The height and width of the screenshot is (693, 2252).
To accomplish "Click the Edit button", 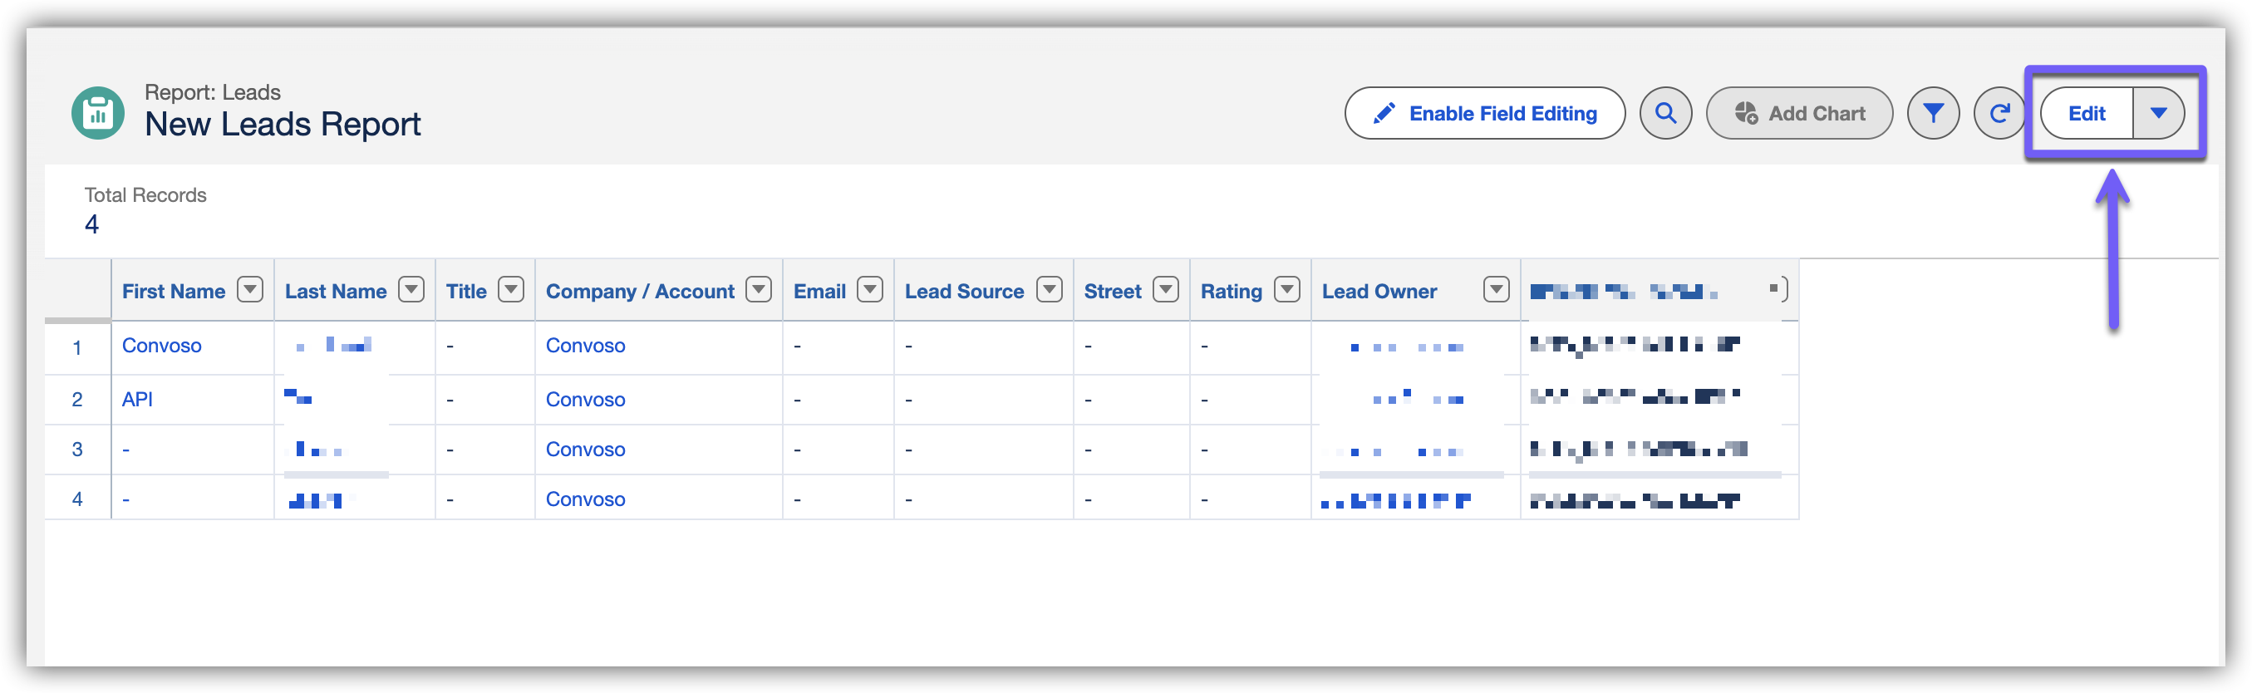I will [2086, 114].
